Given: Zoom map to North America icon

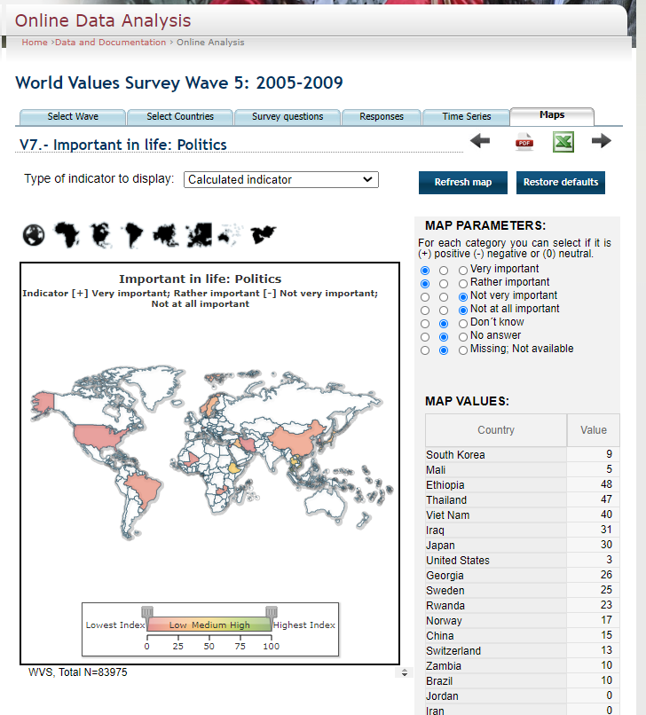Looking at the screenshot, I should coord(101,235).
